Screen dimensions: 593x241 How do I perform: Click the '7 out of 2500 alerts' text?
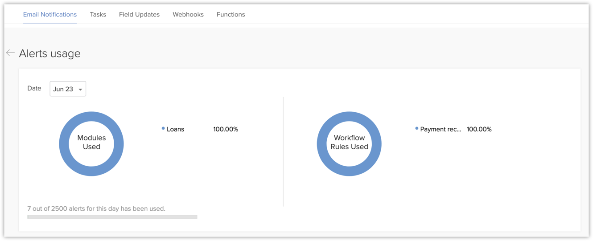click(x=96, y=208)
